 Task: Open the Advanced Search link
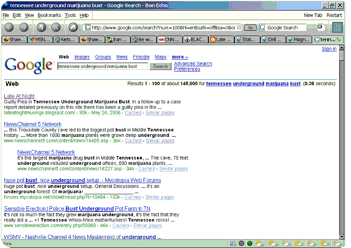[x=193, y=63]
